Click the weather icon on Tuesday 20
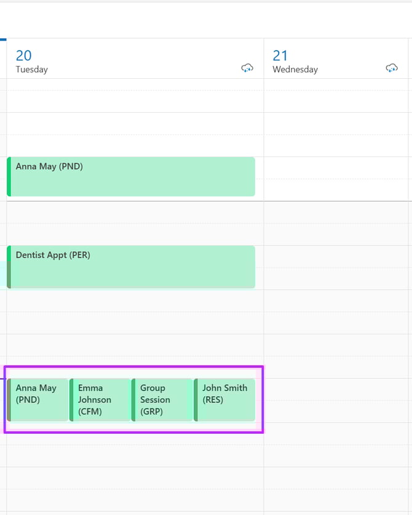Image resolution: width=412 pixels, height=515 pixels. pyautogui.click(x=247, y=68)
